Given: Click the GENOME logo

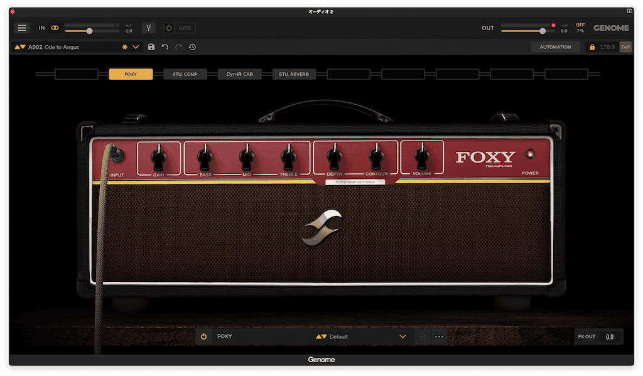Looking at the screenshot, I should pyautogui.click(x=611, y=28).
